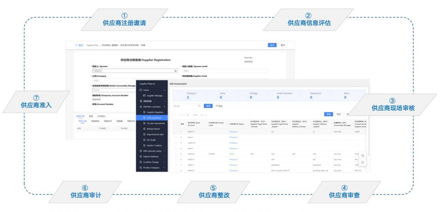Tick the checkbox for row t00211

[x=176, y=165]
